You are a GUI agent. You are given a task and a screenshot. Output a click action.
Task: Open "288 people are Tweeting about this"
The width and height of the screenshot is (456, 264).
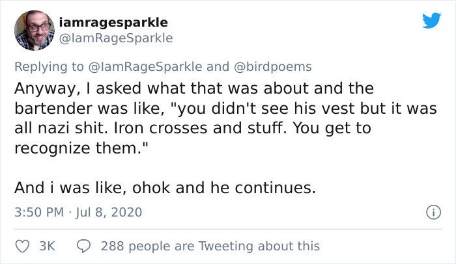(x=210, y=246)
